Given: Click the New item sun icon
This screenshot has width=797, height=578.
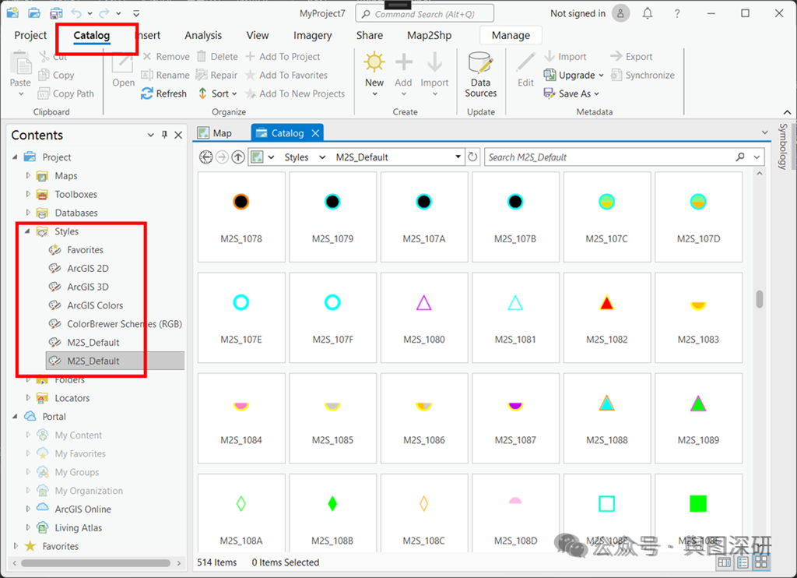Looking at the screenshot, I should coord(374,62).
